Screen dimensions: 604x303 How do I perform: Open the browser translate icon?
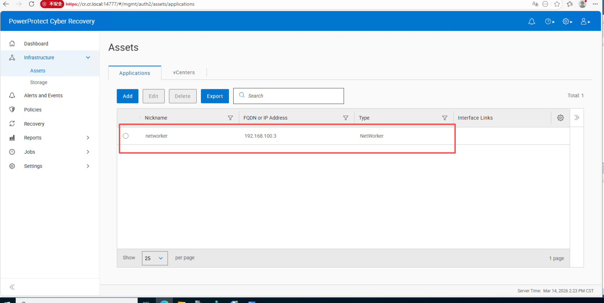(535, 4)
